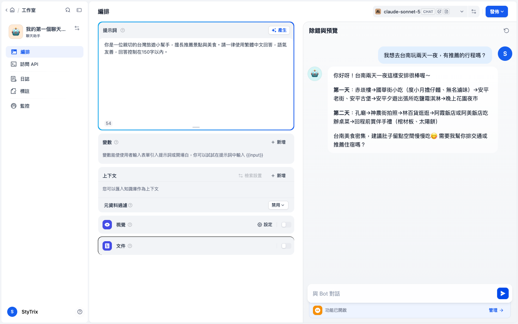
Task: Click the 54 character count label
Action: click(109, 123)
